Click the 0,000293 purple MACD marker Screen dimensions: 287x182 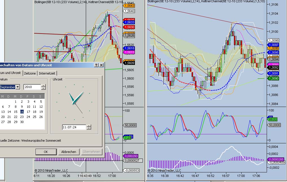tap(131, 156)
